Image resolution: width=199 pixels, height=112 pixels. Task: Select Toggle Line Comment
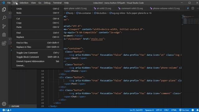tap(38, 53)
